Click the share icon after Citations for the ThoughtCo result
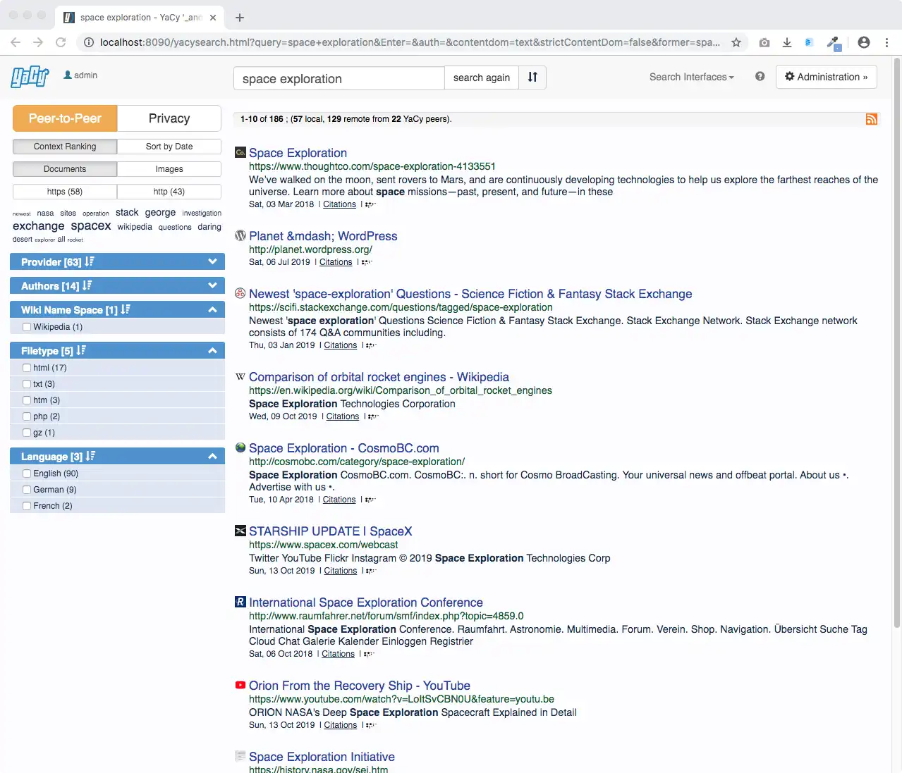Viewport: 902px width, 773px height. [x=370, y=204]
